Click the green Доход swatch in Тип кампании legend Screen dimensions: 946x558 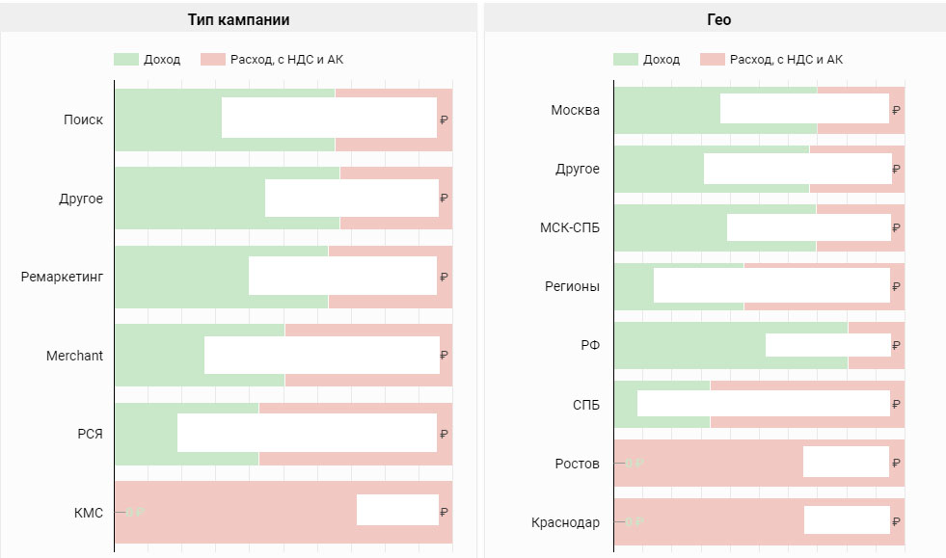tap(126, 60)
